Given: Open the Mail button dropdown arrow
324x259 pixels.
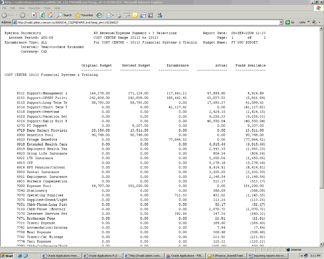Looking at the screenshot, I should 113,15.
